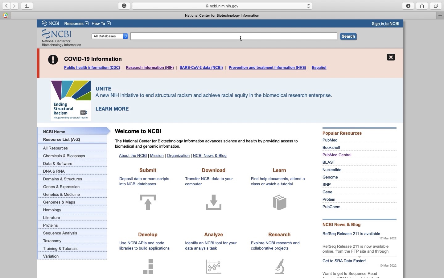Select NCBI Home in sidebar

pyautogui.click(x=72, y=132)
